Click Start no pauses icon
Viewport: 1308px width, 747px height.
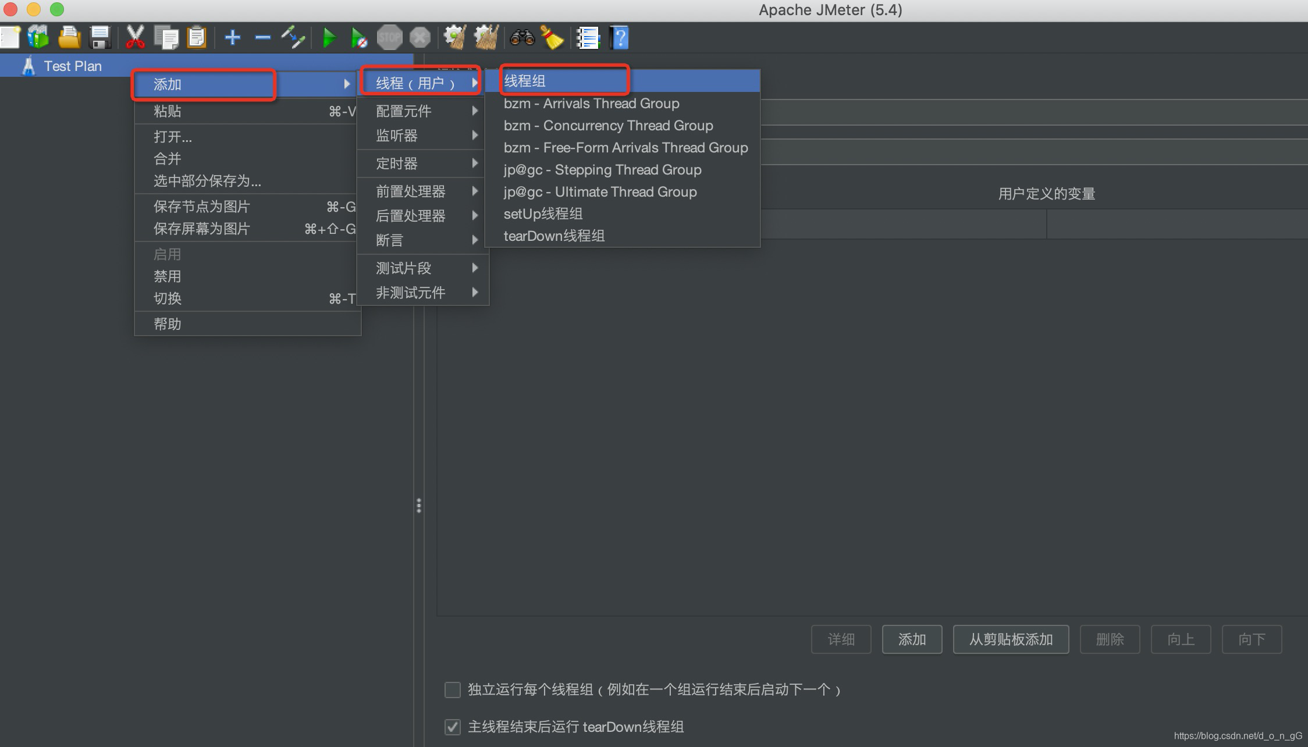coord(359,38)
